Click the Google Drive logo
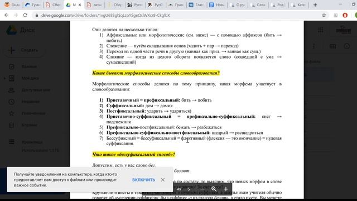 11,30
